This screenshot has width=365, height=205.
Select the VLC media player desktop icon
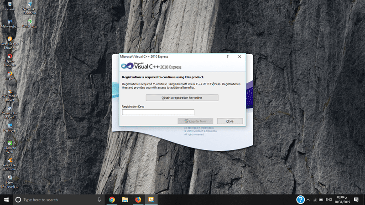10,95
